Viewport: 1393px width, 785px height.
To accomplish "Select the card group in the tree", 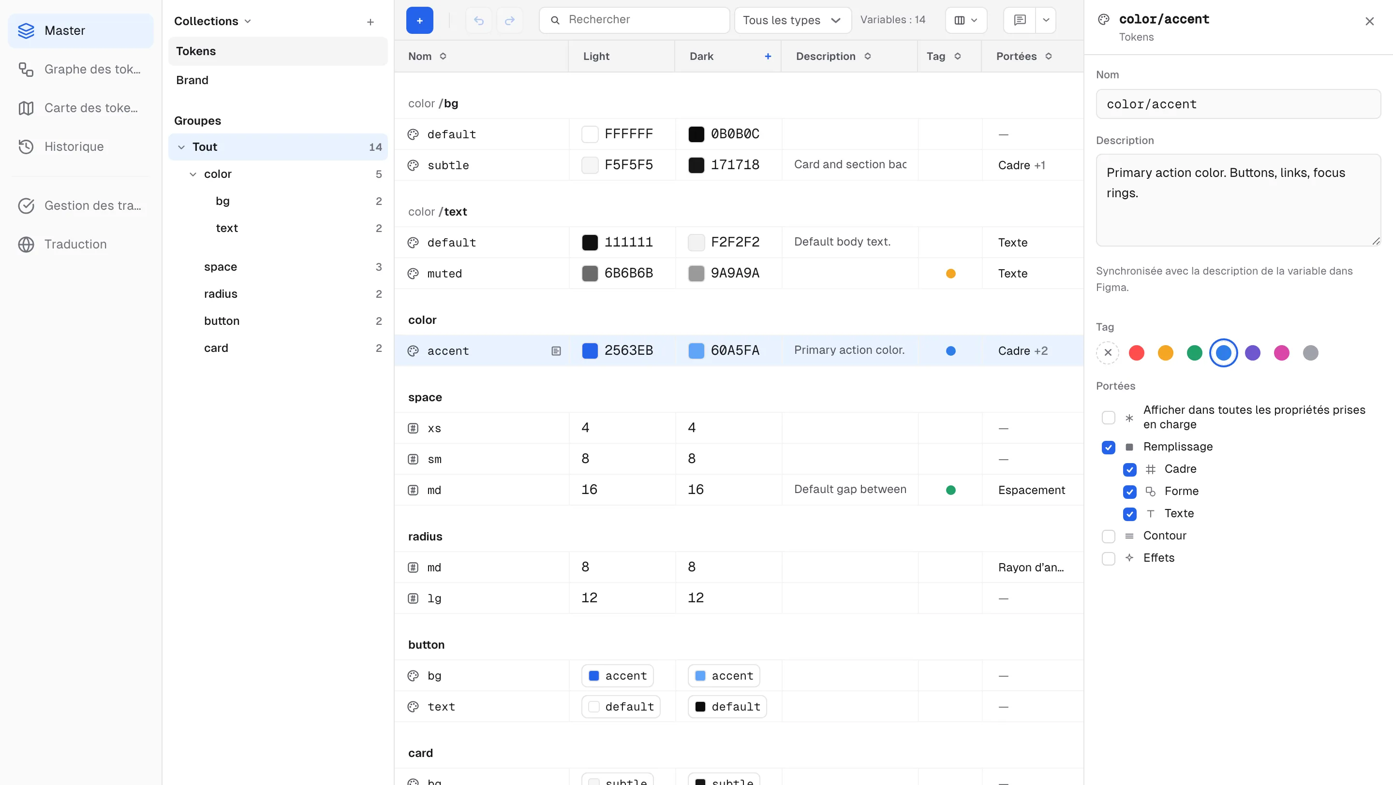I will coord(278,348).
